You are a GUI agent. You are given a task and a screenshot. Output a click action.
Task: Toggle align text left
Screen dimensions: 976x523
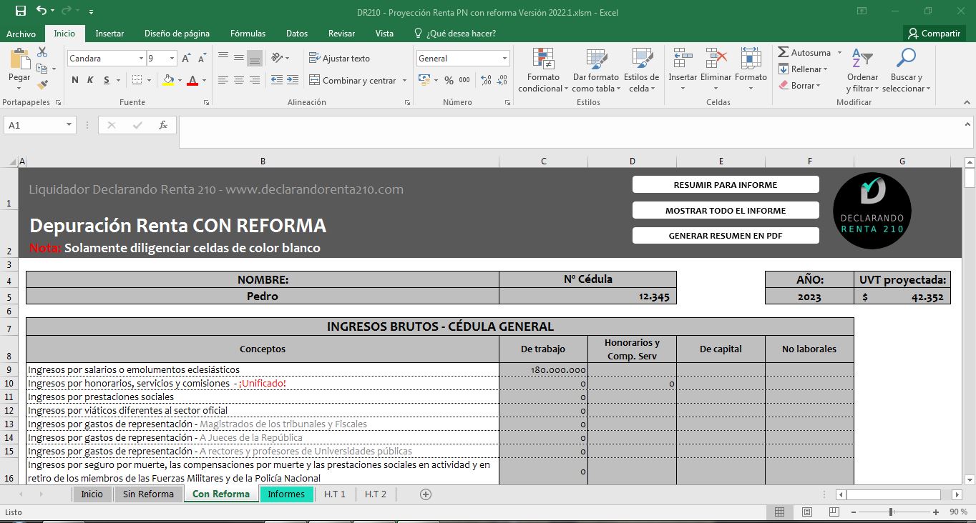click(x=223, y=80)
